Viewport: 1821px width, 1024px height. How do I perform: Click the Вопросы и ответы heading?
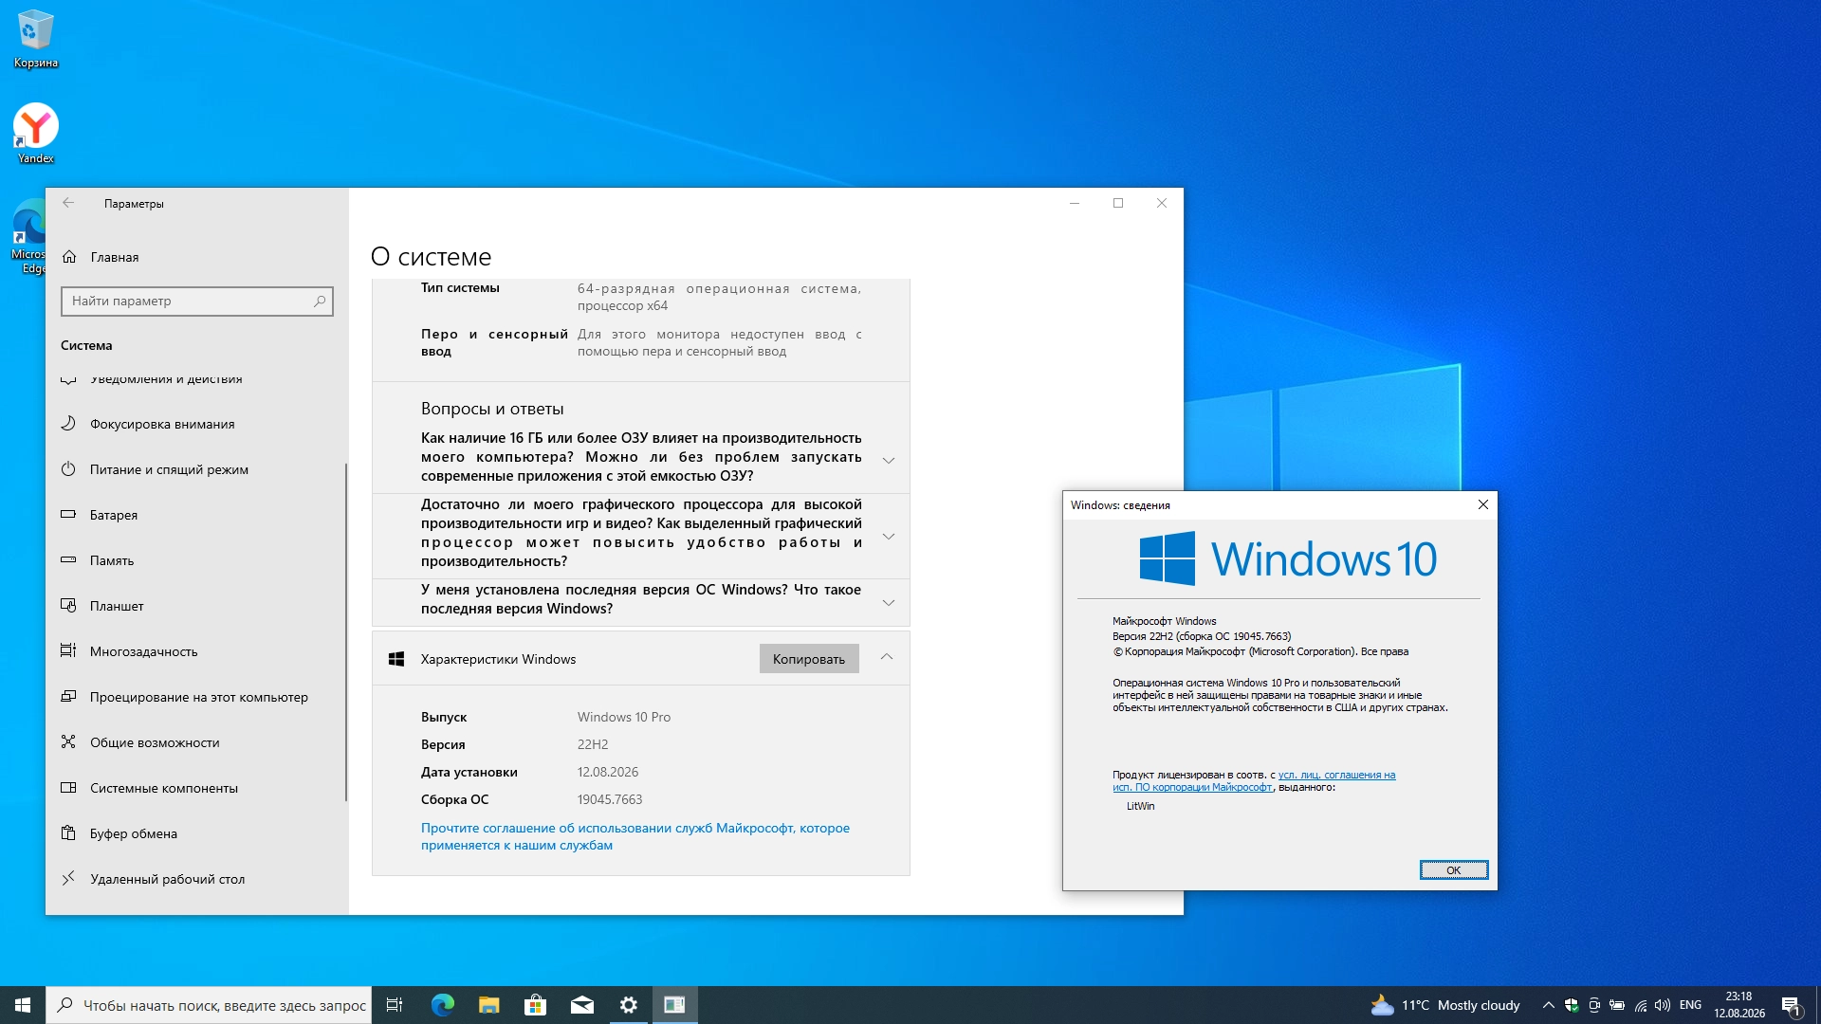[492, 409]
